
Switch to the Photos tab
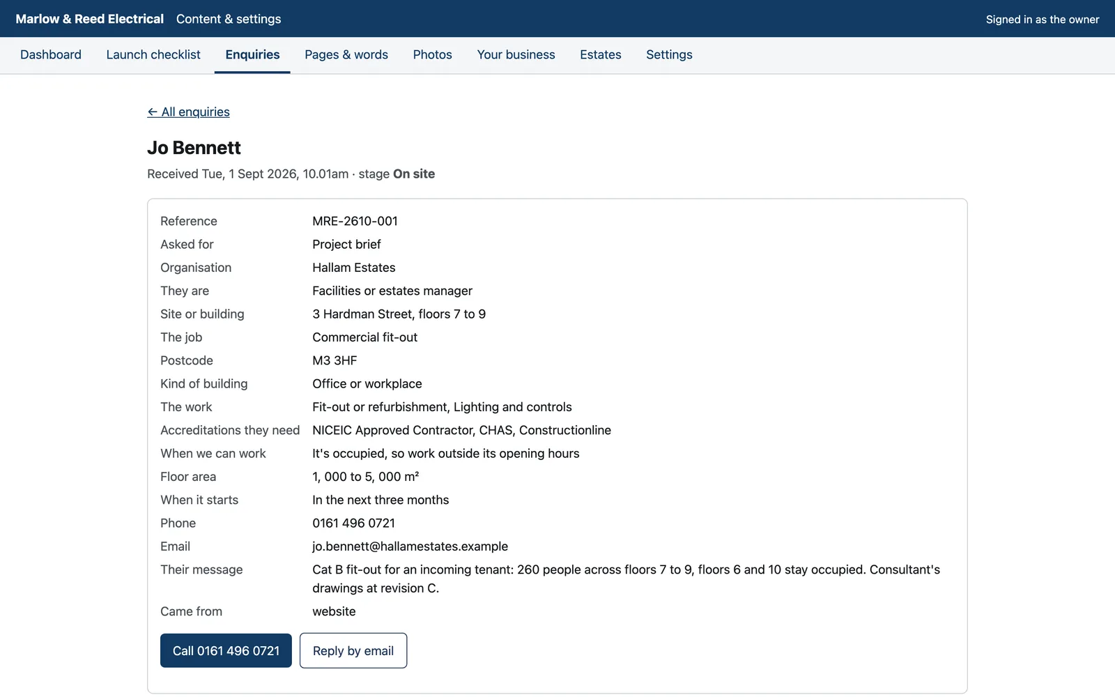tap(432, 54)
